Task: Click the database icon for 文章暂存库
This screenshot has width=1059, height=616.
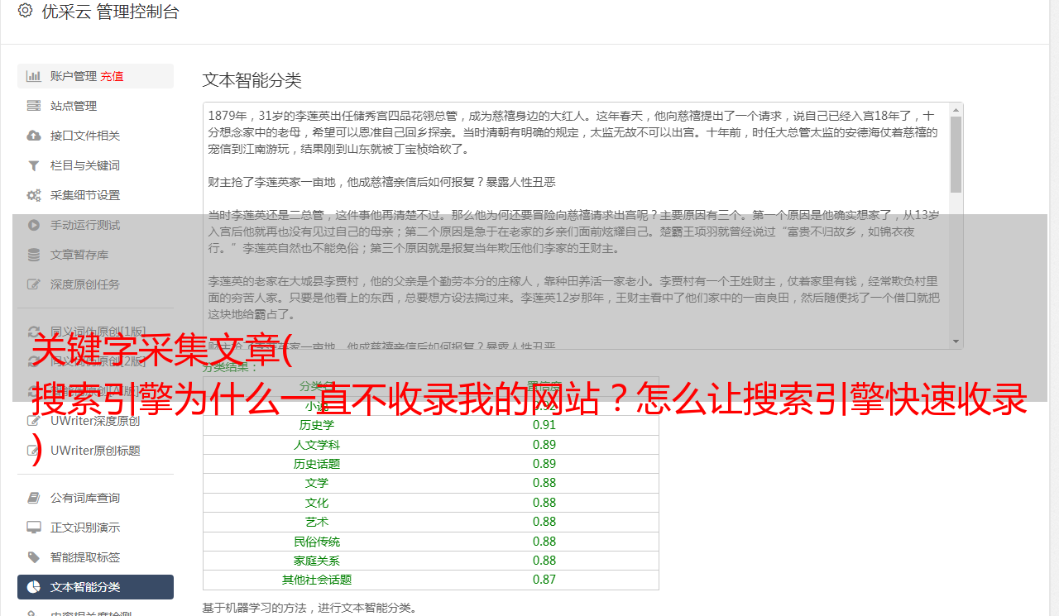Action: (34, 255)
